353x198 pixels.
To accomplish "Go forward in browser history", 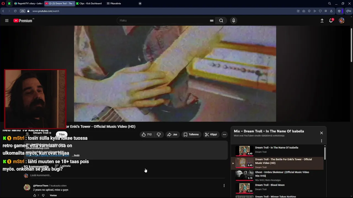I will pos(9,11).
